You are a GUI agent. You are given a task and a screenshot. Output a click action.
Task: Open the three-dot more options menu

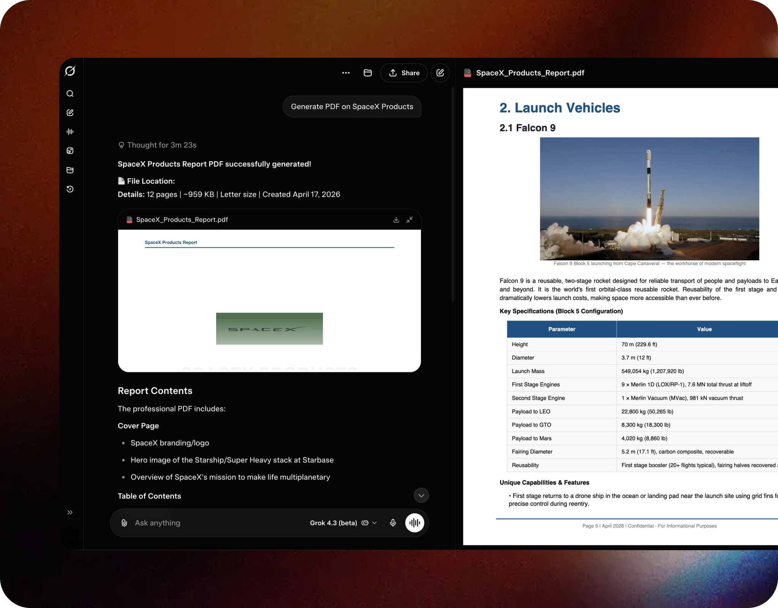point(346,73)
